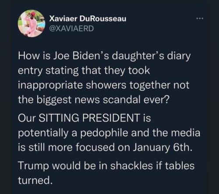Click the line "inappropriate showers together not"
The height and width of the screenshot is (194, 219).
pos(104,85)
